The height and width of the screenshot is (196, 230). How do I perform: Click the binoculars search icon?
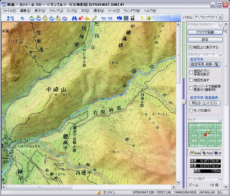[x=74, y=18]
